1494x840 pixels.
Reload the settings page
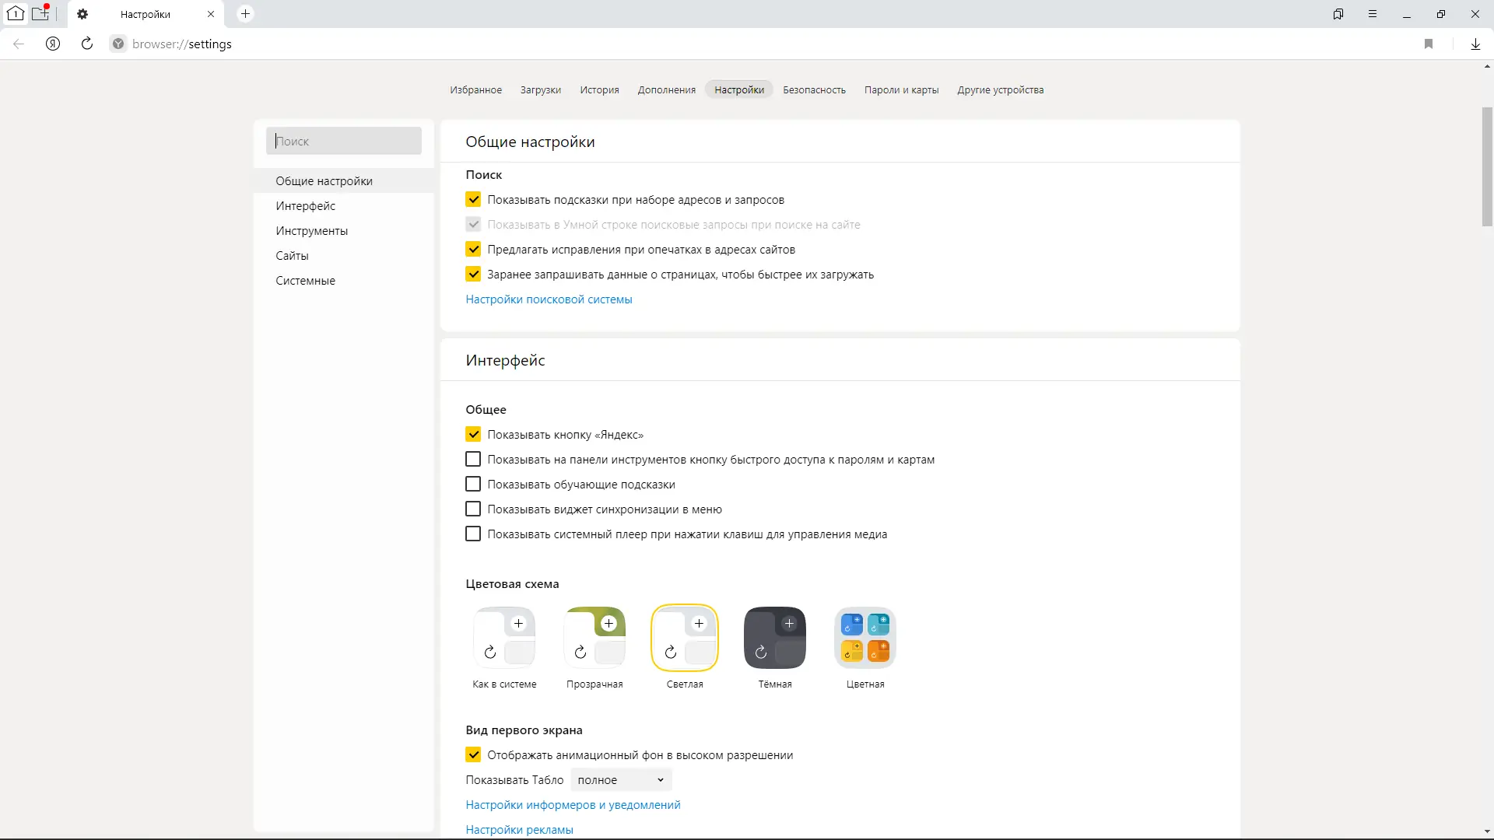point(87,44)
